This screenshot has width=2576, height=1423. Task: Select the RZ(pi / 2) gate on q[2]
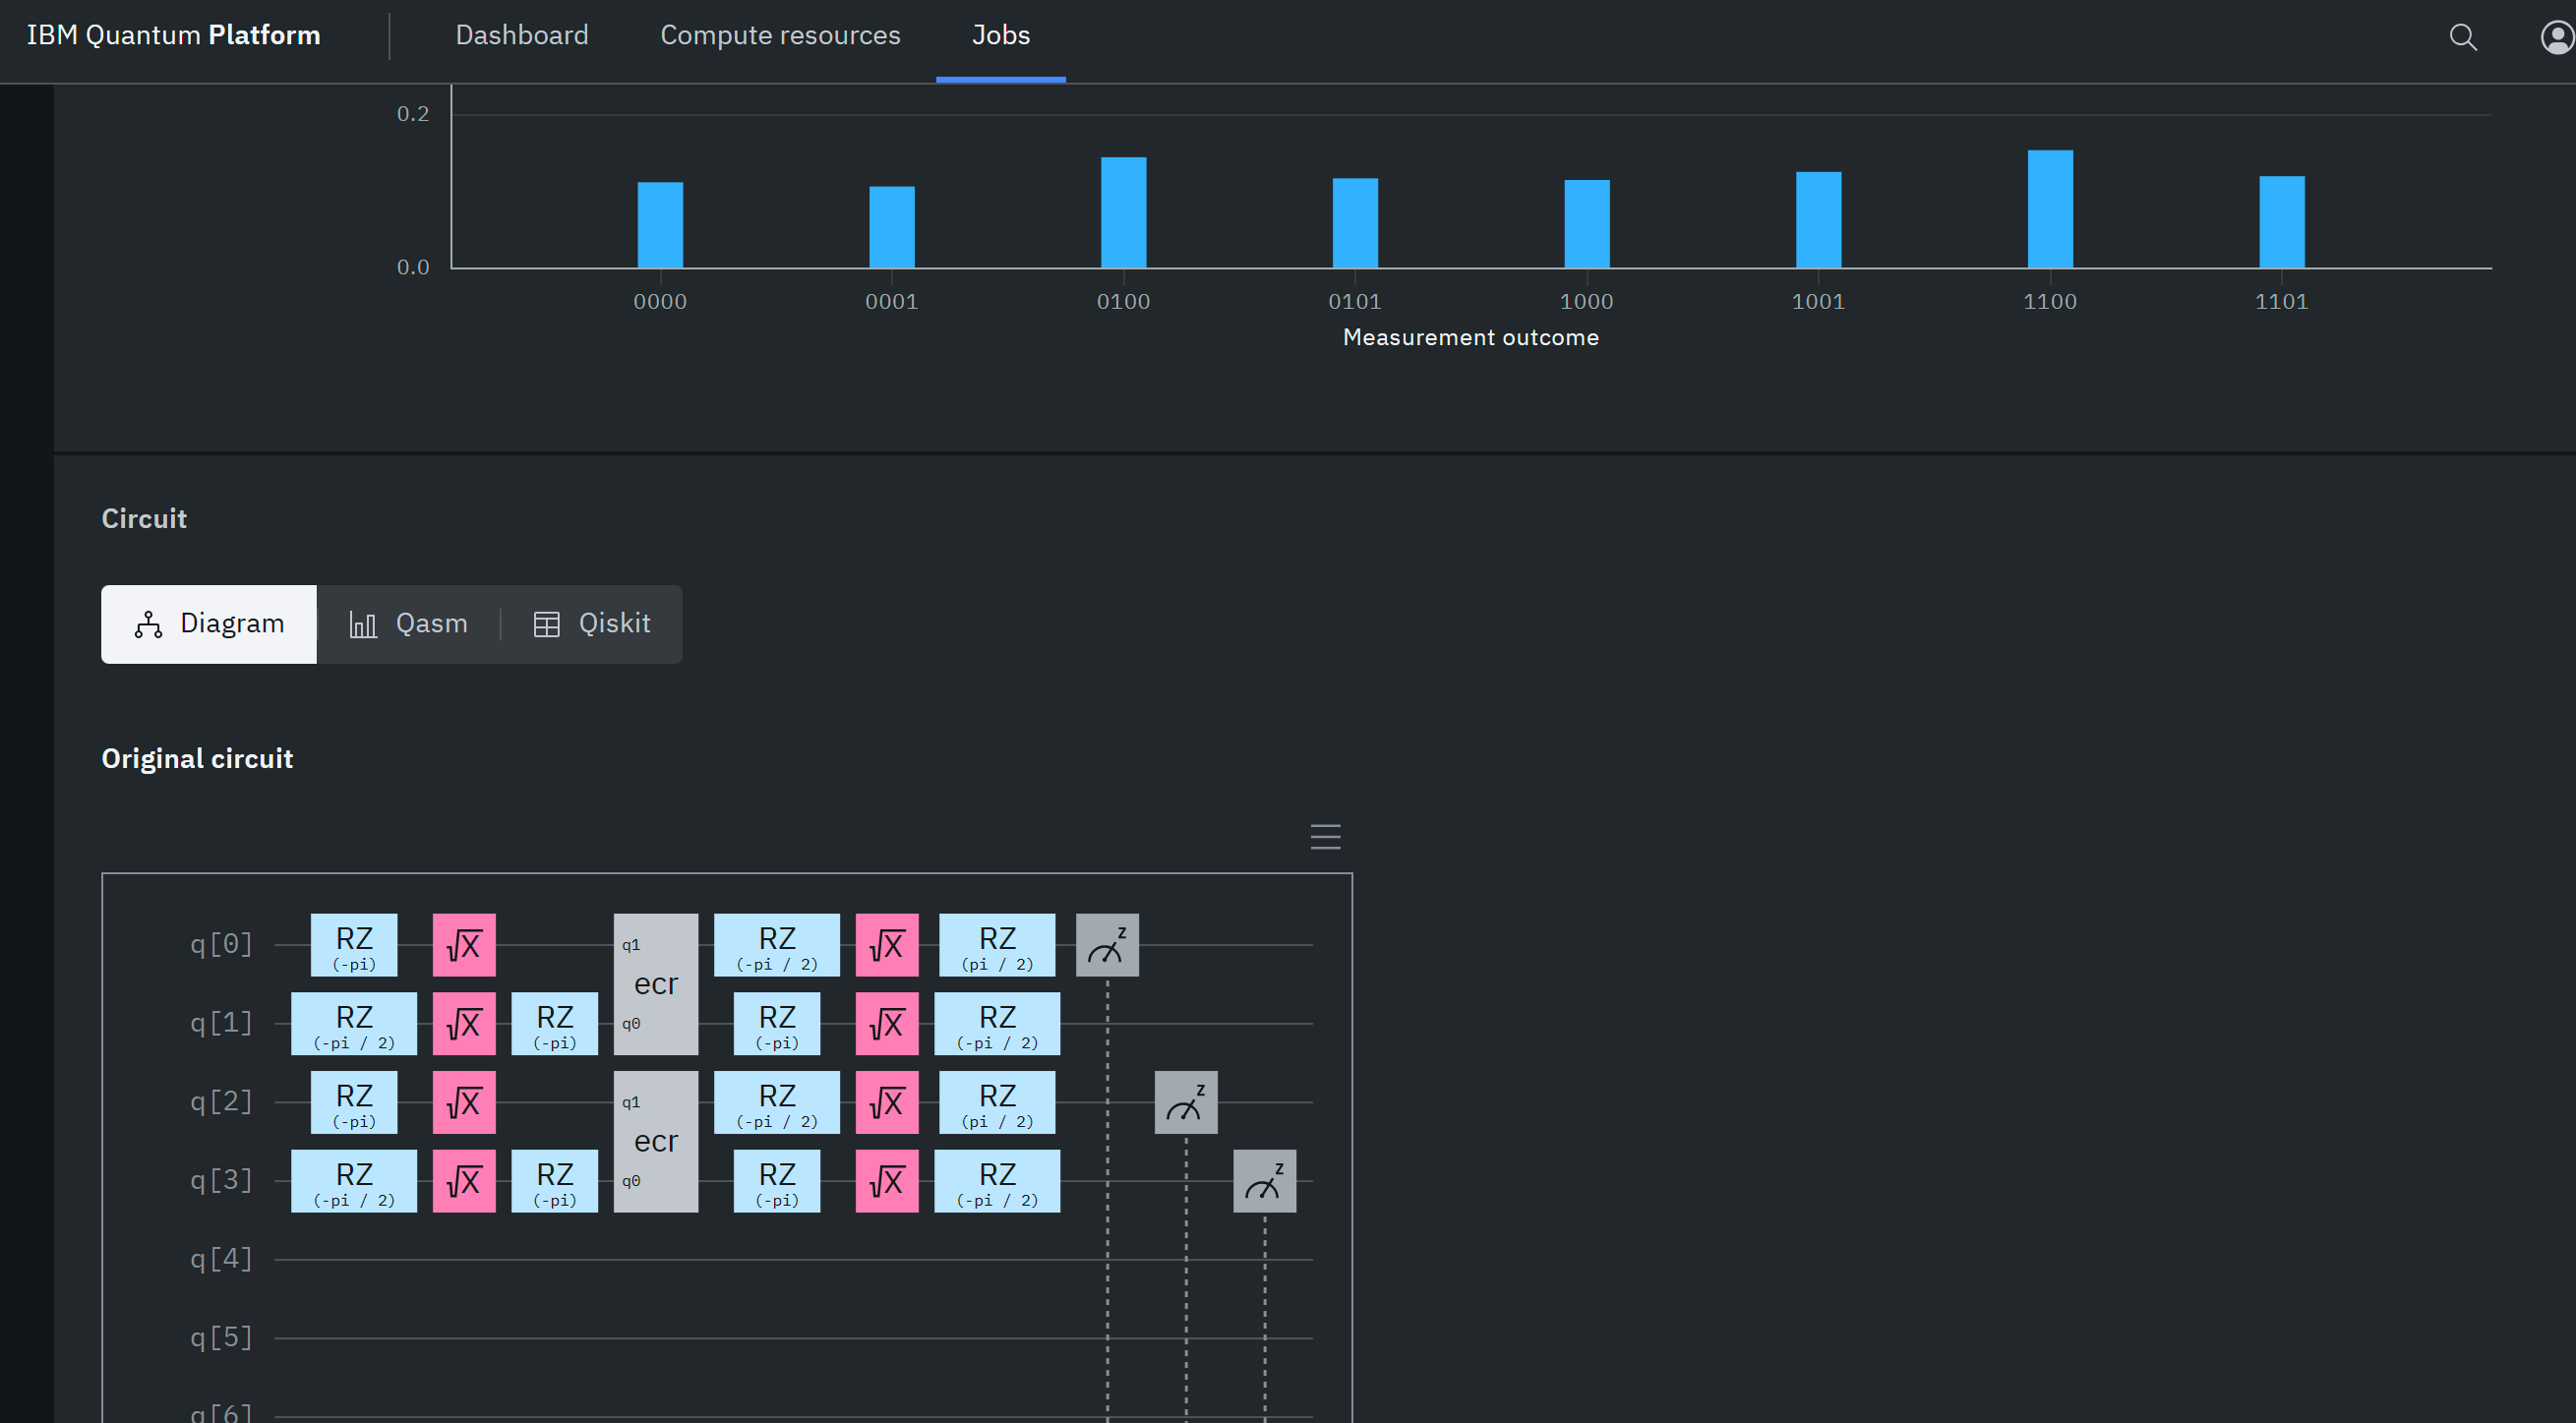997,1102
